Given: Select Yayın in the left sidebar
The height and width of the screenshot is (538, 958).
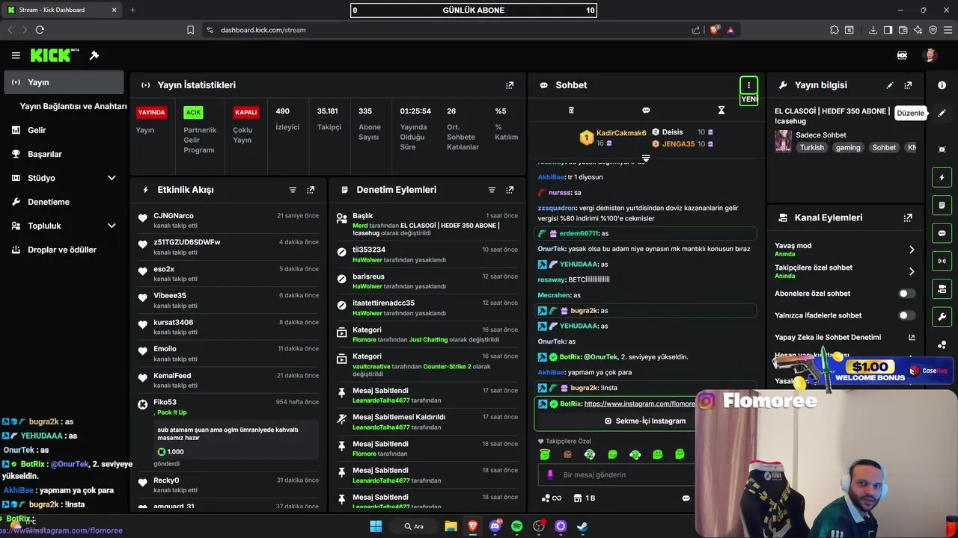Looking at the screenshot, I should click(x=64, y=82).
